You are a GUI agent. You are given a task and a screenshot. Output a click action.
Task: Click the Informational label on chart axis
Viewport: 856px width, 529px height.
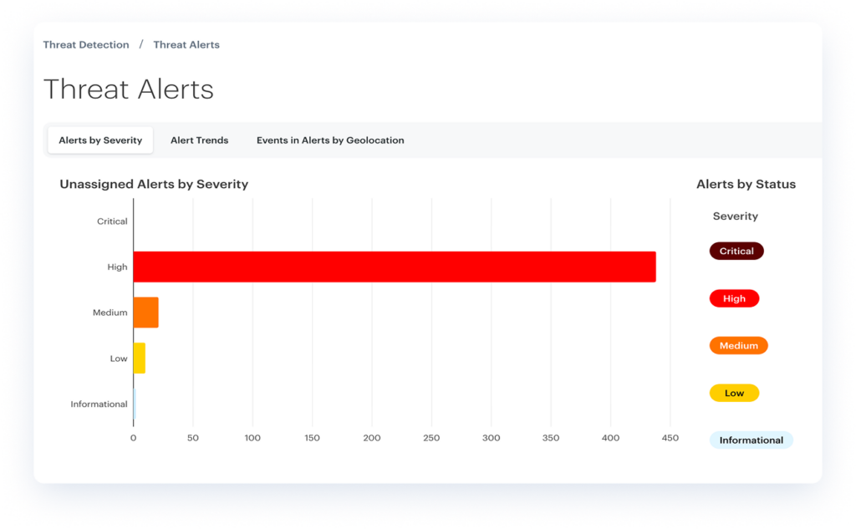pyautogui.click(x=99, y=404)
